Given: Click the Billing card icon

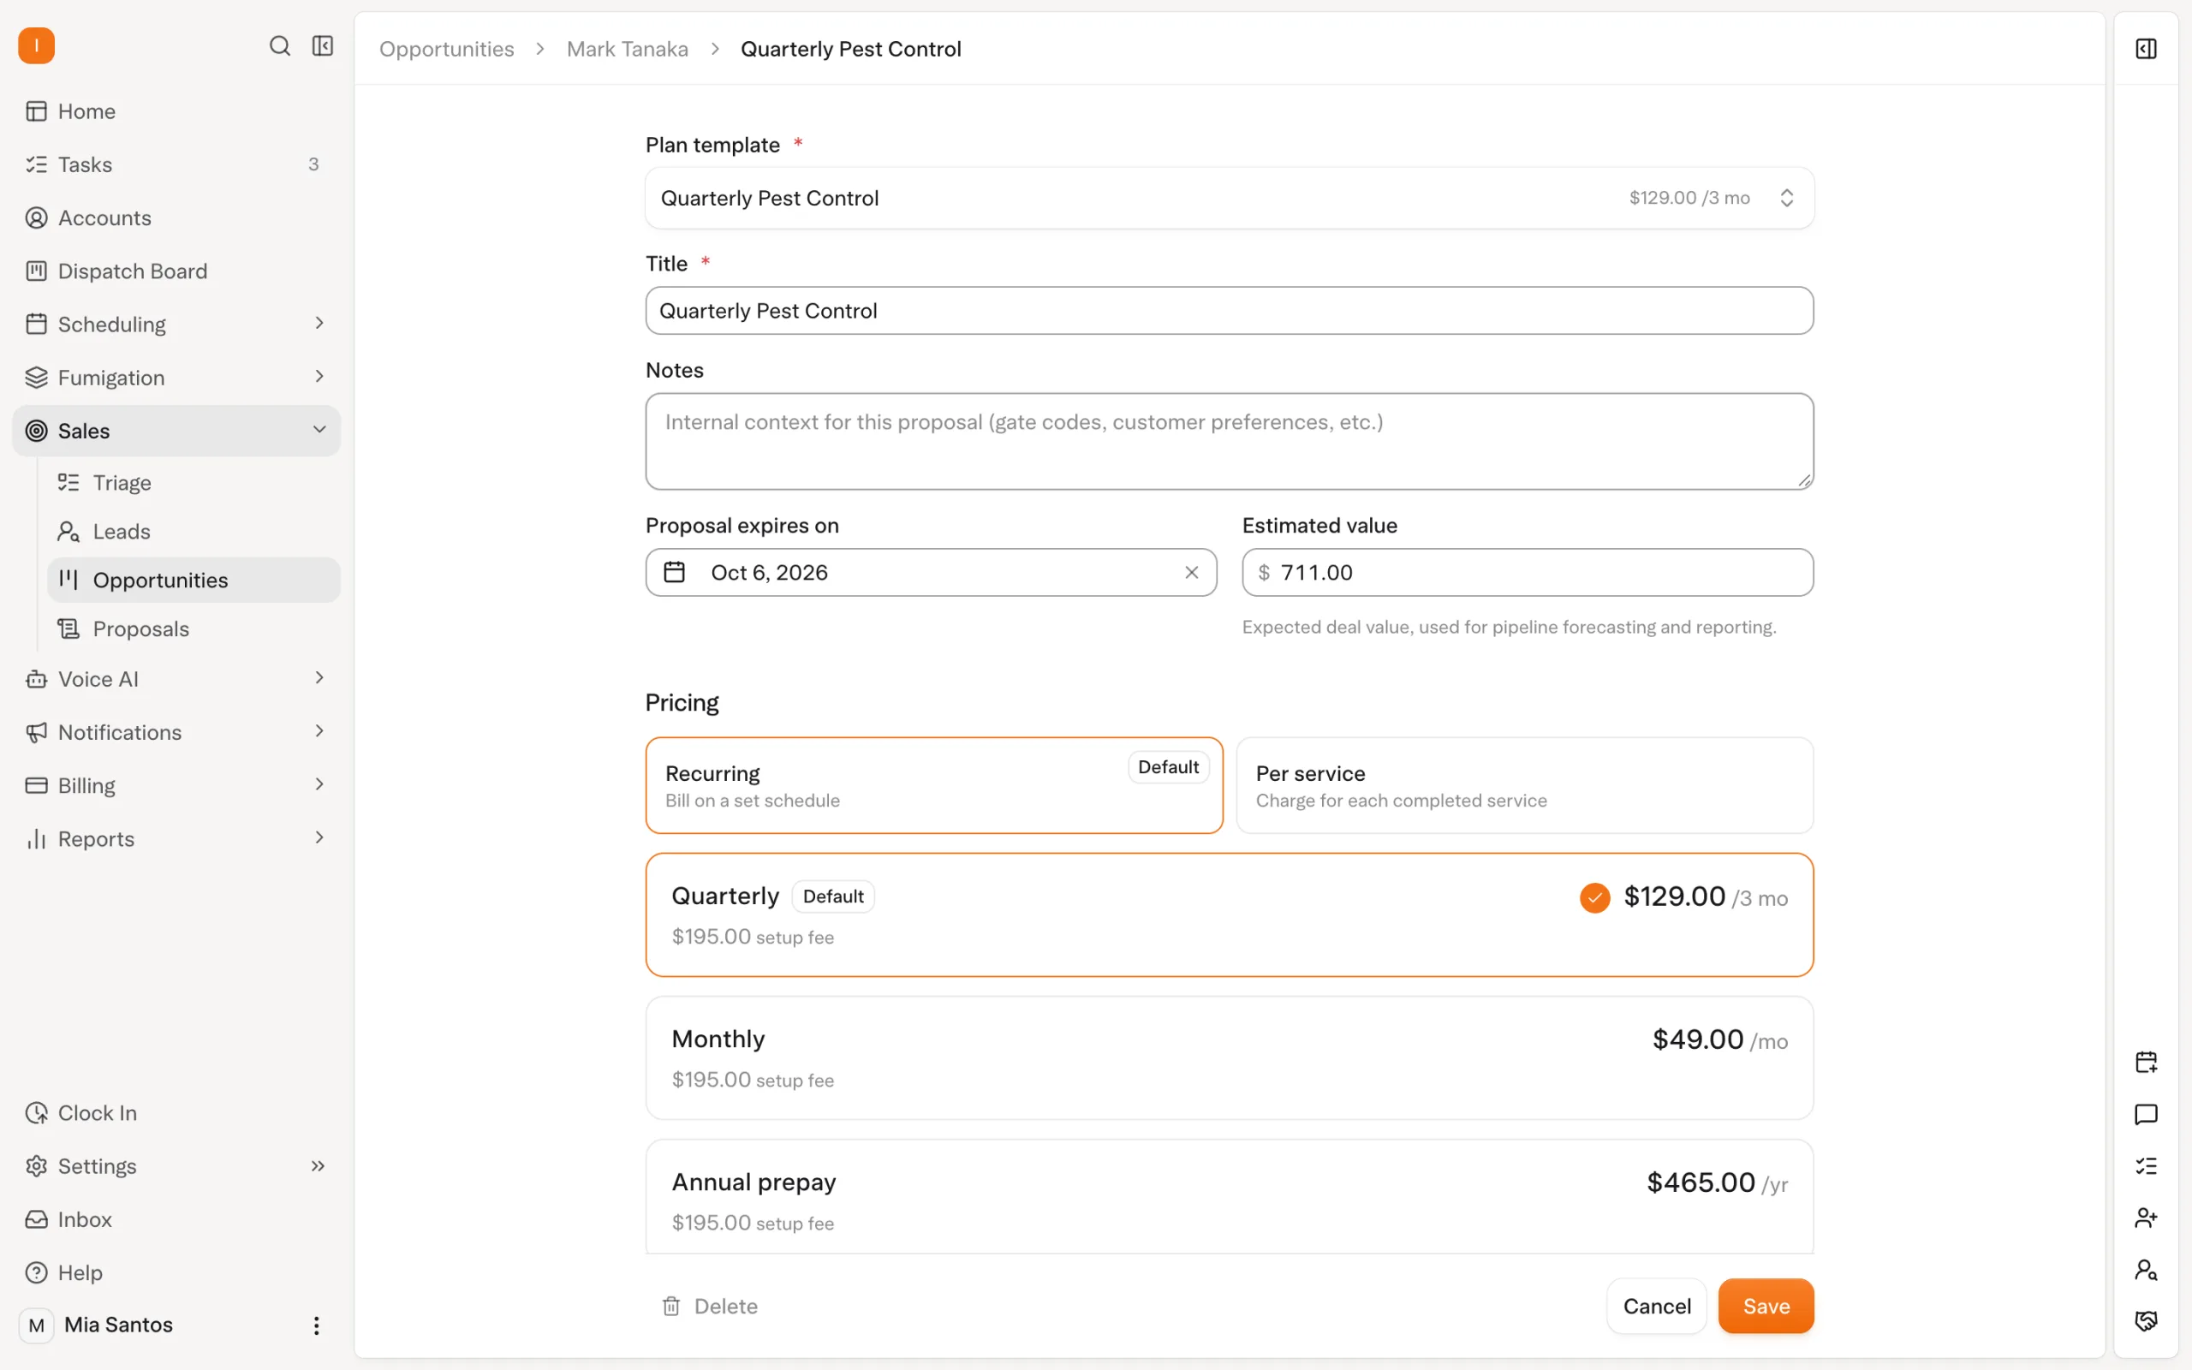Looking at the screenshot, I should click(x=36, y=785).
